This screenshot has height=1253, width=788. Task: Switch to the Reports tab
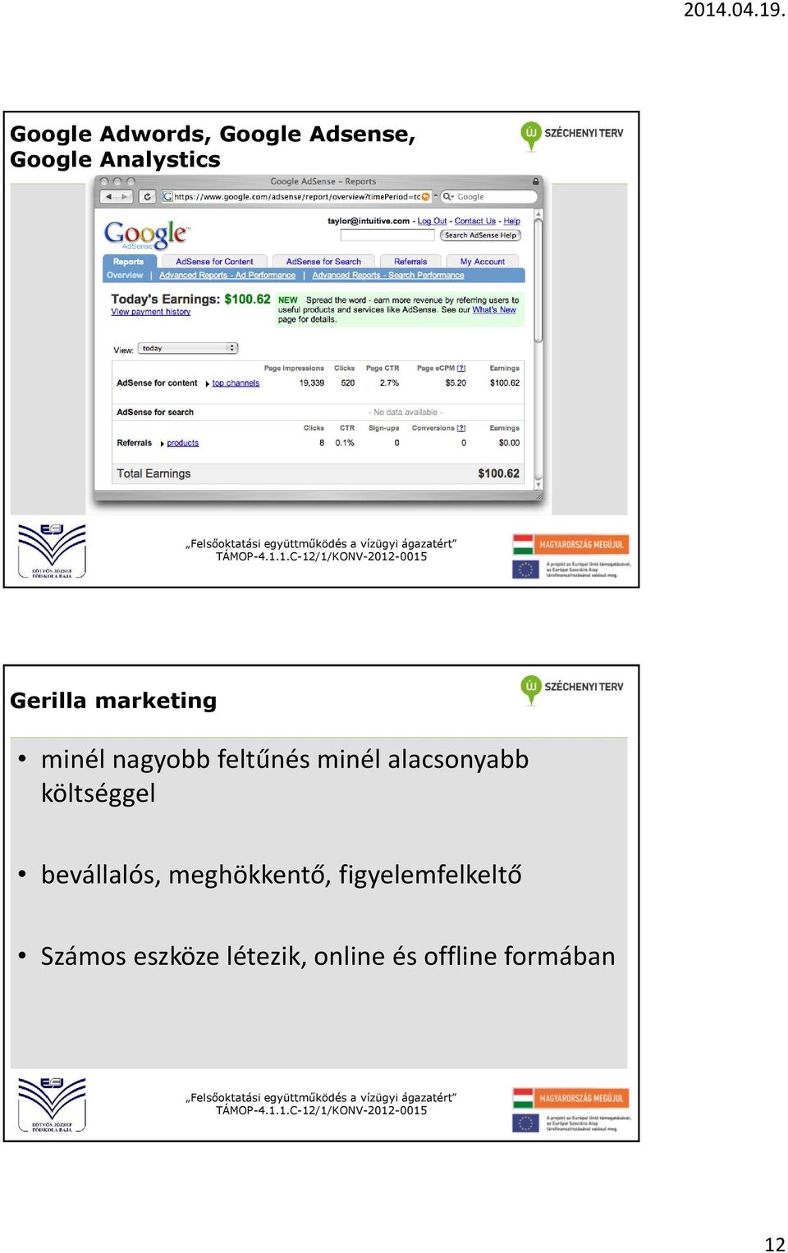click(128, 262)
